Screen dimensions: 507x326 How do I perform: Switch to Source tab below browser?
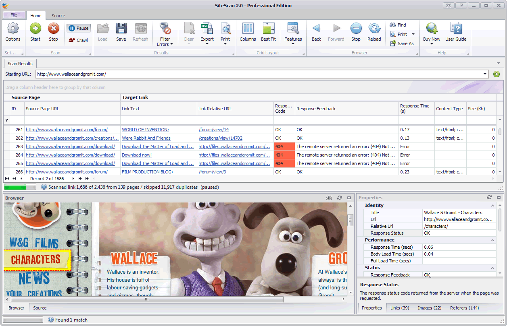coord(40,308)
